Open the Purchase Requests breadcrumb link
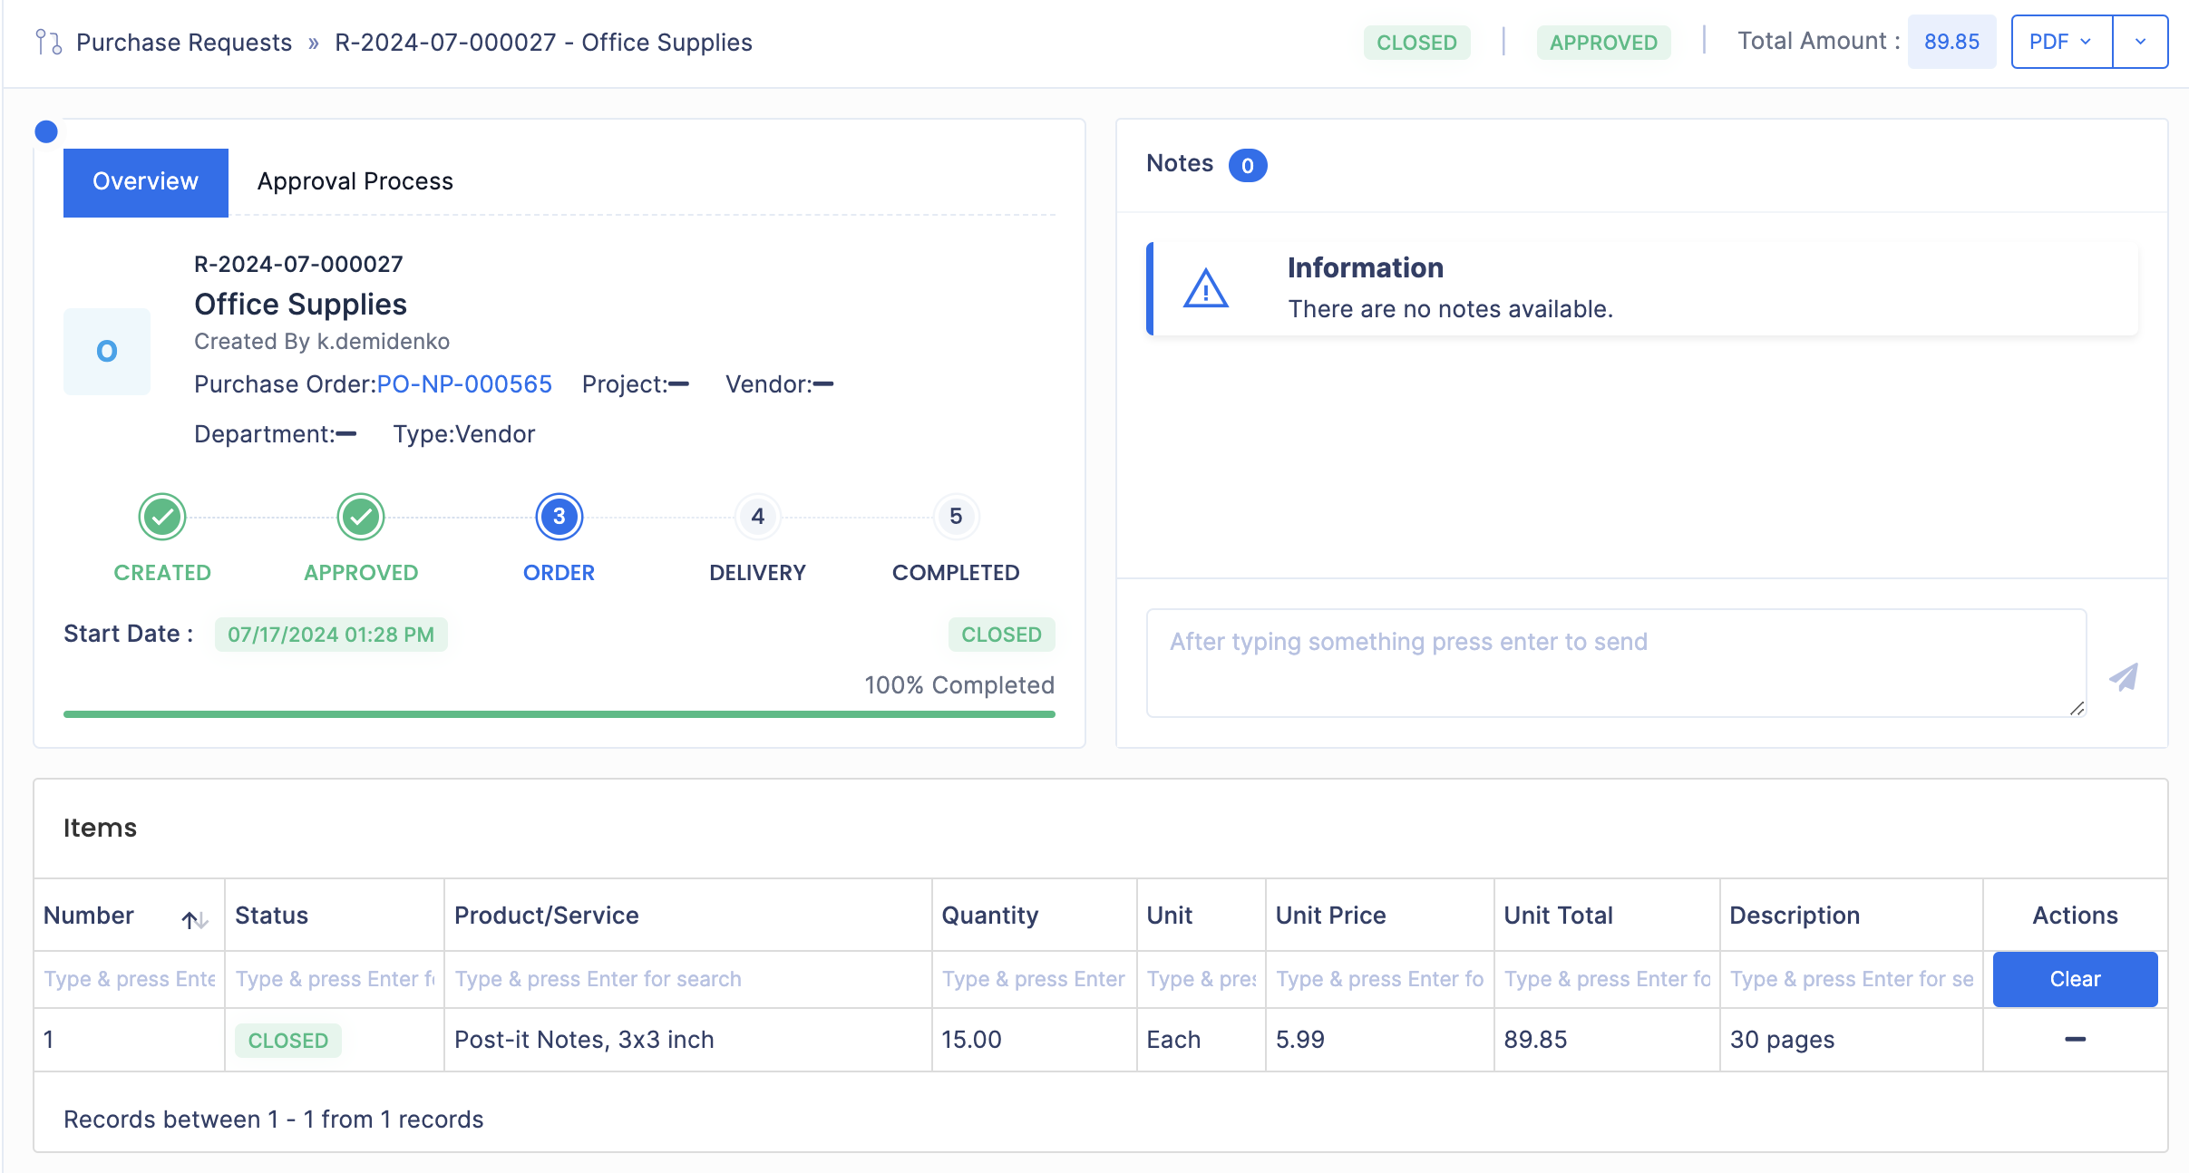The height and width of the screenshot is (1173, 2189). 184,43
